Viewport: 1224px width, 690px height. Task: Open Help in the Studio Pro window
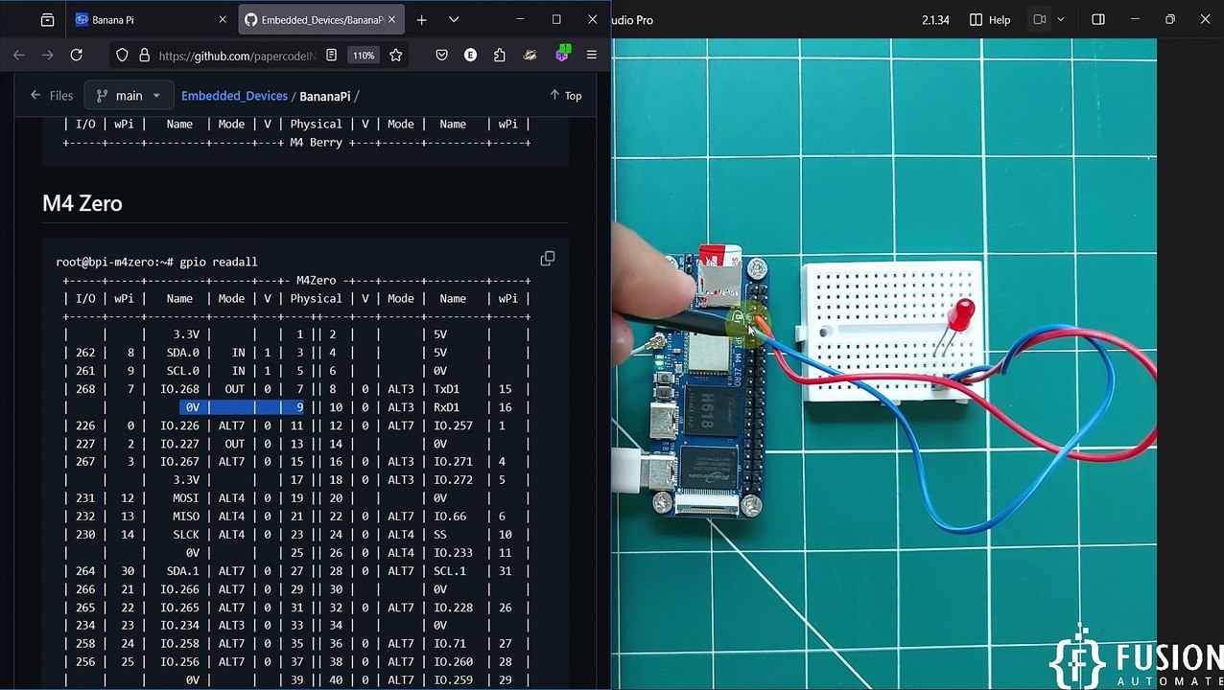[990, 19]
